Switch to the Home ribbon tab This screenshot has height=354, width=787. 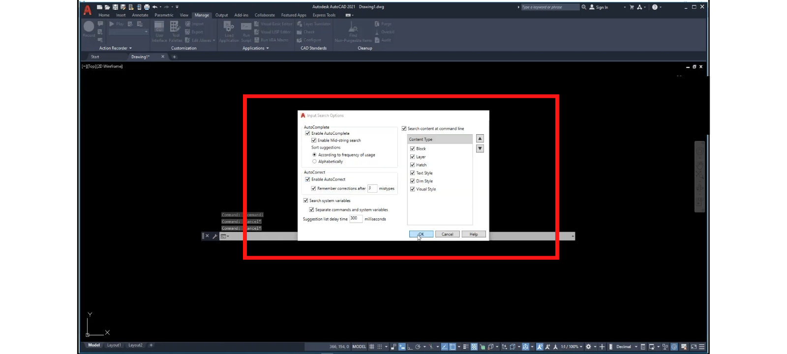tap(104, 15)
